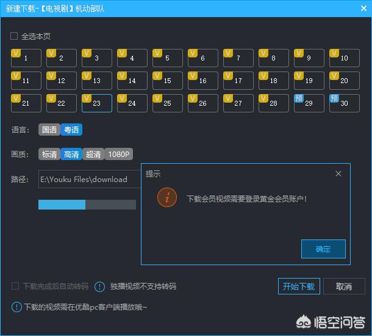372x336 pixels.
Task: Pick episode 12 tile
Action: click(x=62, y=81)
